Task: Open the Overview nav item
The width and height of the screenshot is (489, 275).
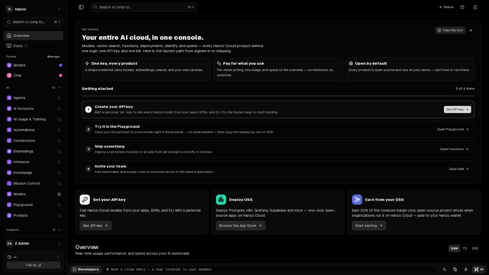Action: tap(33, 36)
